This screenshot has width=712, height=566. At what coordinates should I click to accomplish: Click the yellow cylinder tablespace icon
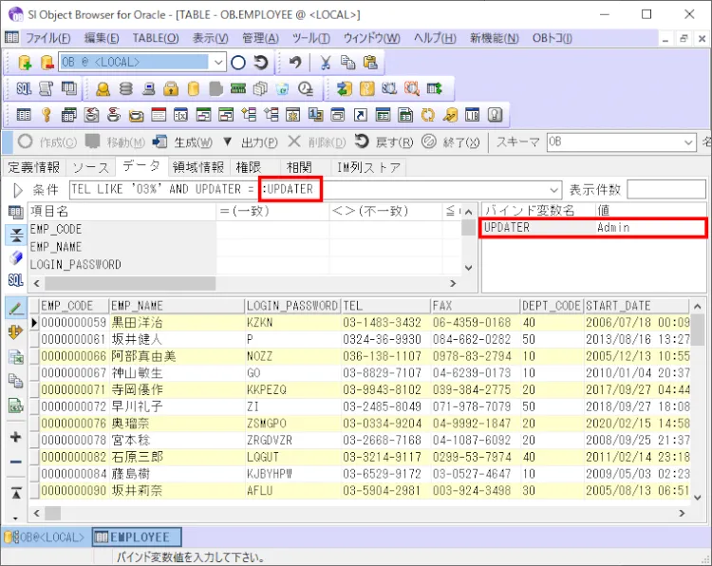pos(194,88)
